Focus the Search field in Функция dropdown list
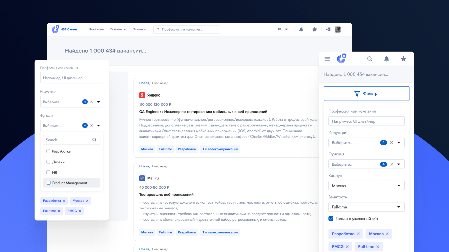 (72, 140)
